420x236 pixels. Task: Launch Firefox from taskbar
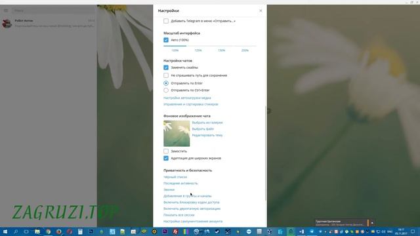click(59, 231)
